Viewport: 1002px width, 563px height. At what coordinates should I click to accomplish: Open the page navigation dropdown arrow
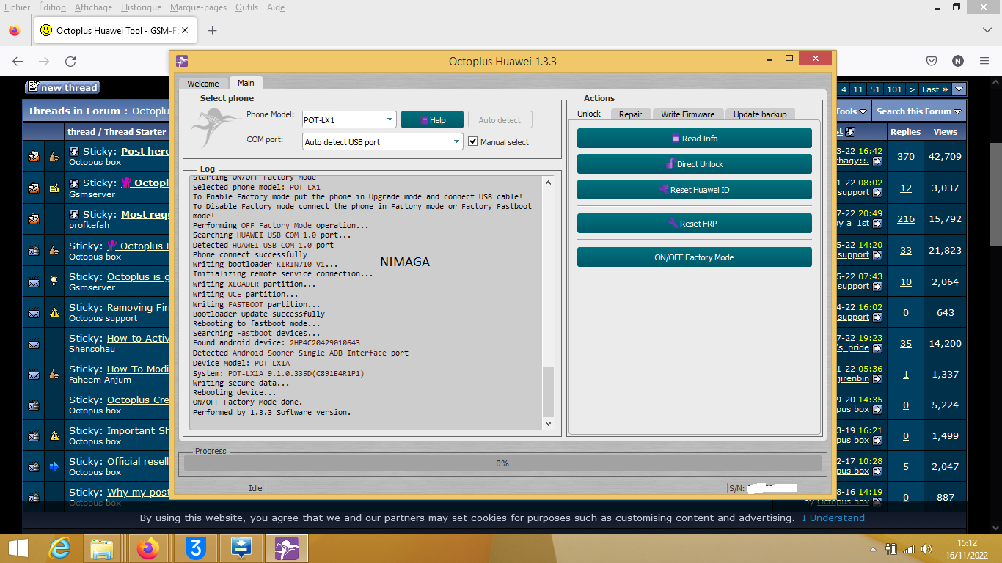click(x=959, y=89)
